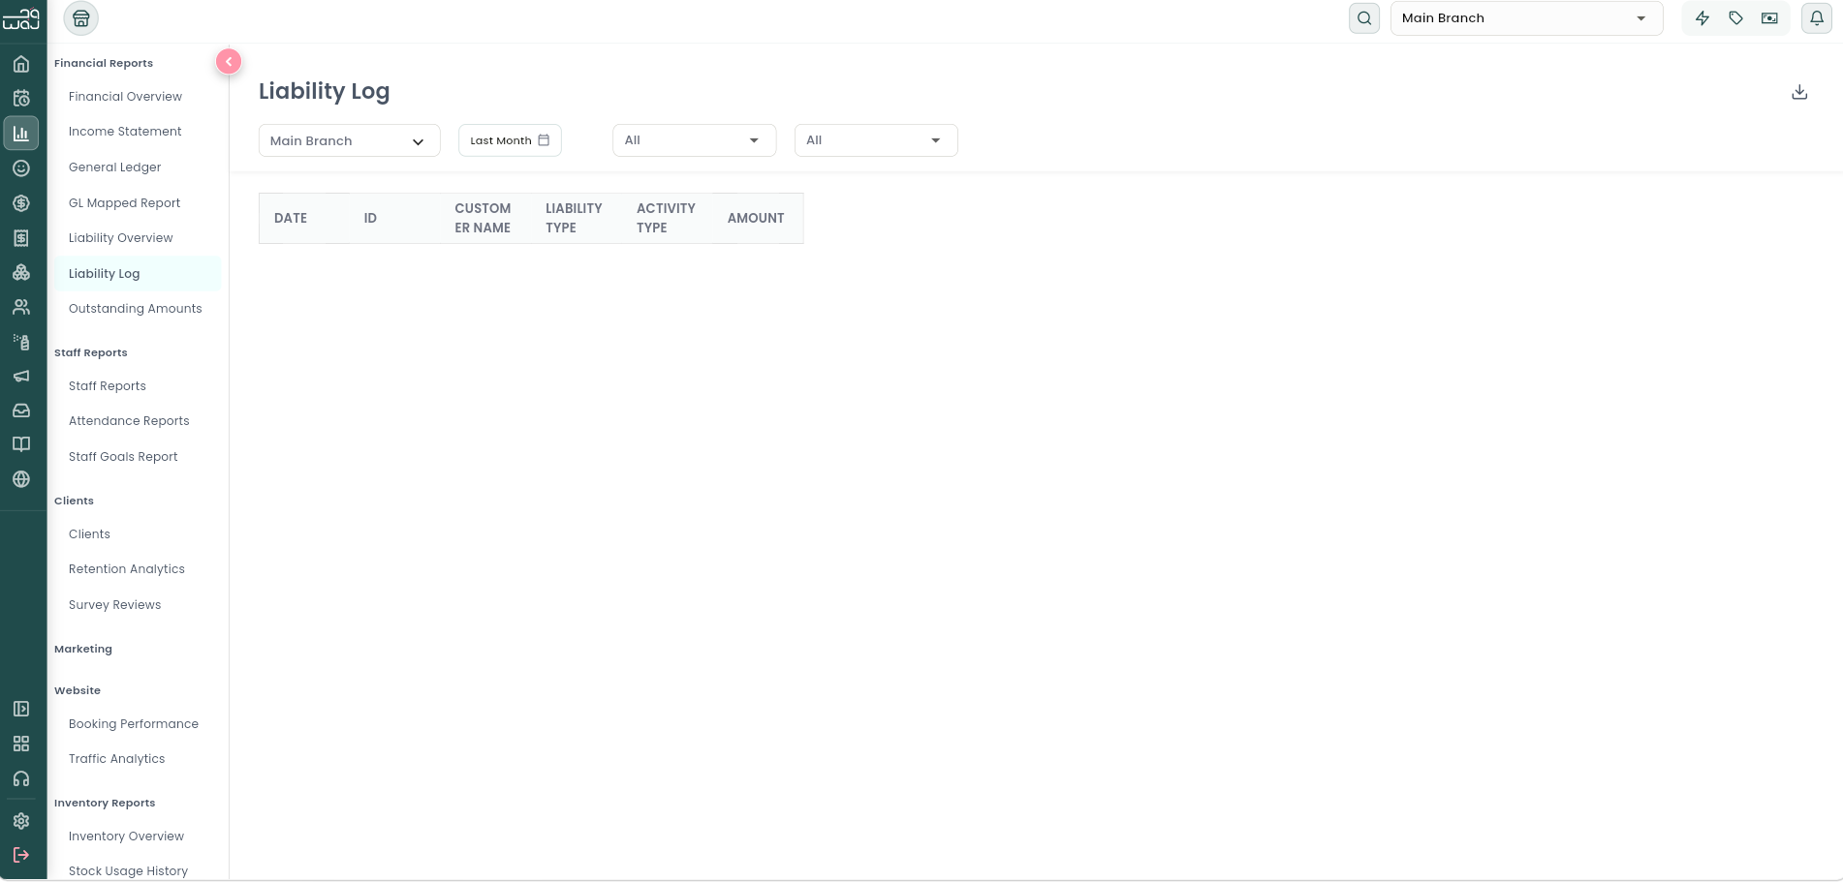1843x882 pixels.
Task: Open the top-right Main Branch selector
Action: 1526,18
